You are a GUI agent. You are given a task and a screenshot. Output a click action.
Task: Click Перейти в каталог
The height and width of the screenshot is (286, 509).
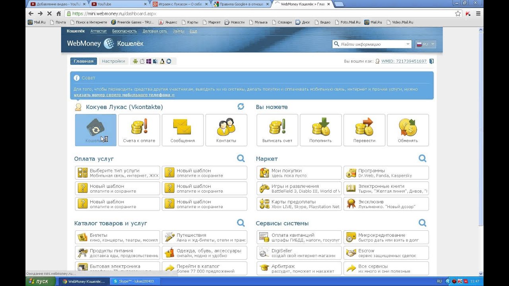coord(204,268)
